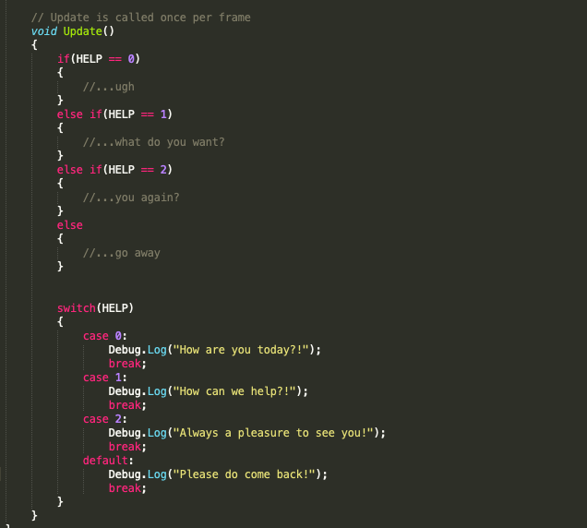Click the standalone "else" keyword
This screenshot has width=587, height=528.
pos(69,225)
